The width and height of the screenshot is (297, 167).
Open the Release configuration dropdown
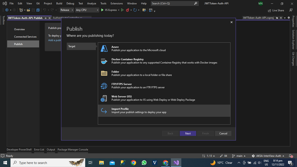click(66, 10)
